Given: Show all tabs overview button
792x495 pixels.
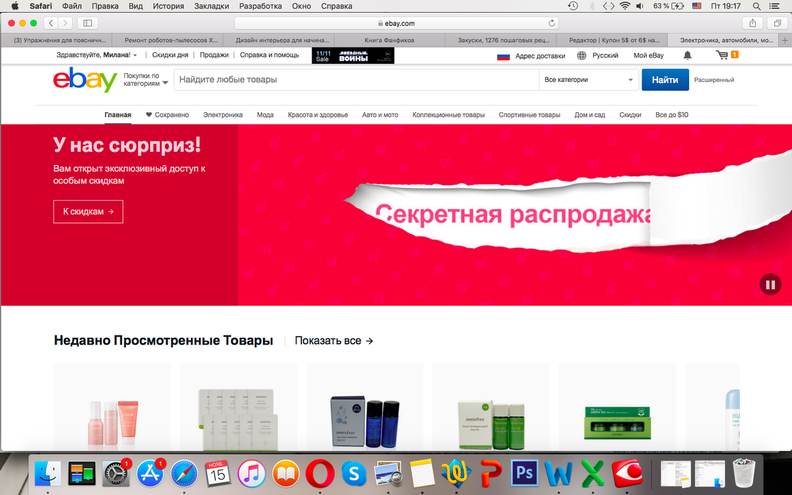Looking at the screenshot, I should pos(777,23).
